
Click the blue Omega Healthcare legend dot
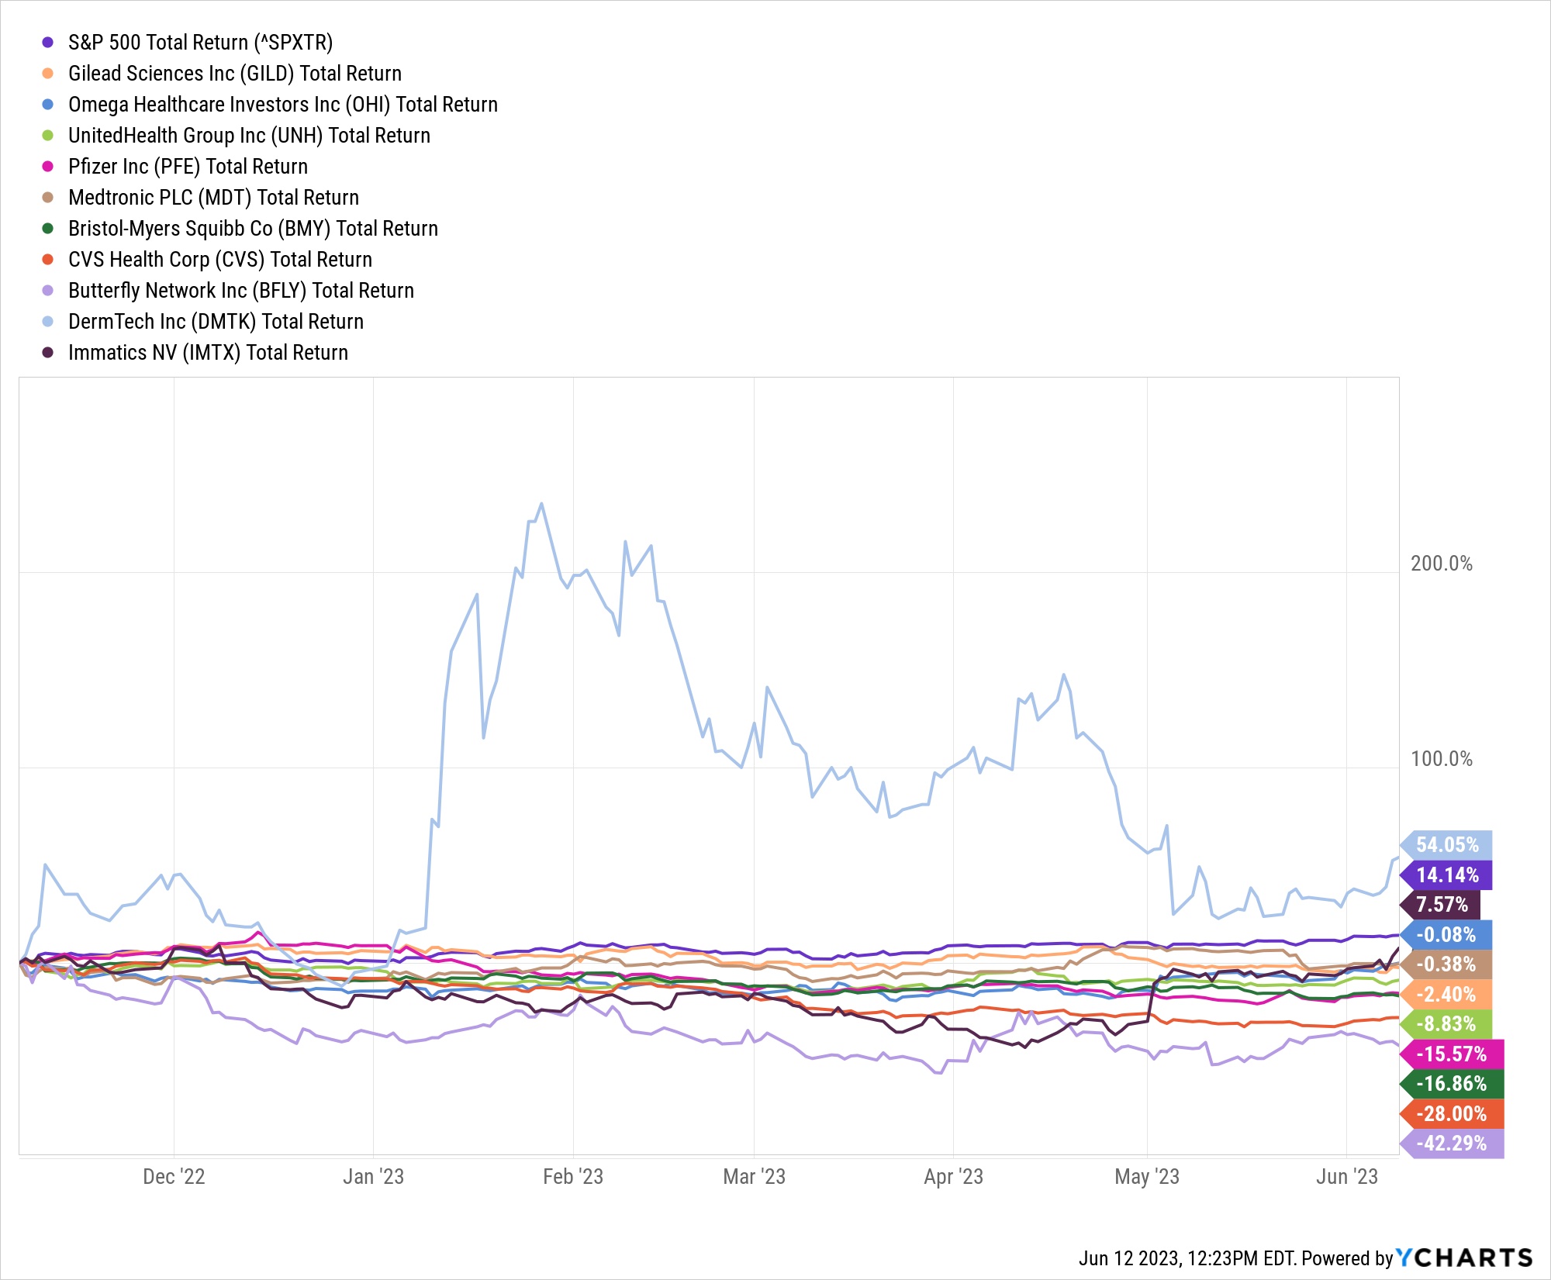point(48,105)
